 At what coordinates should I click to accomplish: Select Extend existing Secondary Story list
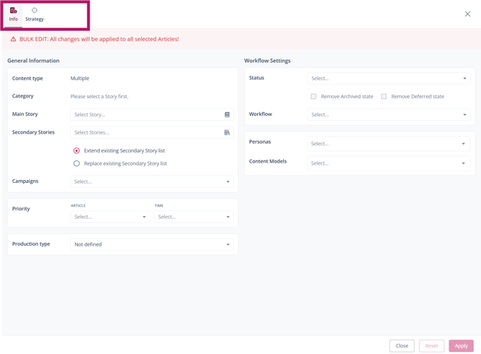[x=77, y=151]
